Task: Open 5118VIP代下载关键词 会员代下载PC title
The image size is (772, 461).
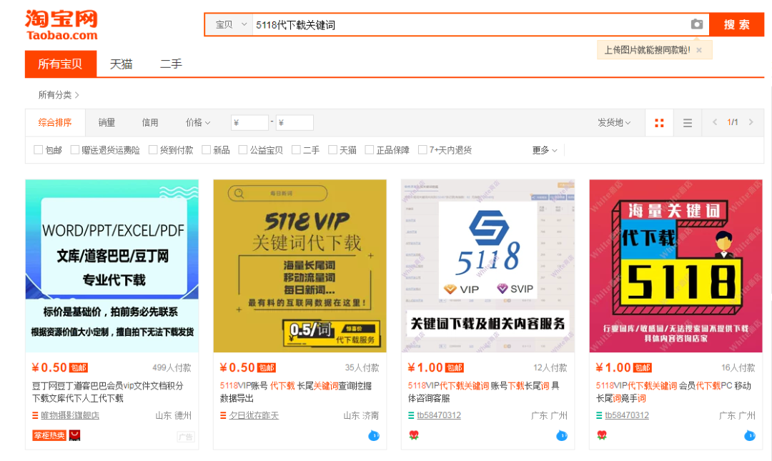Action: click(x=673, y=392)
